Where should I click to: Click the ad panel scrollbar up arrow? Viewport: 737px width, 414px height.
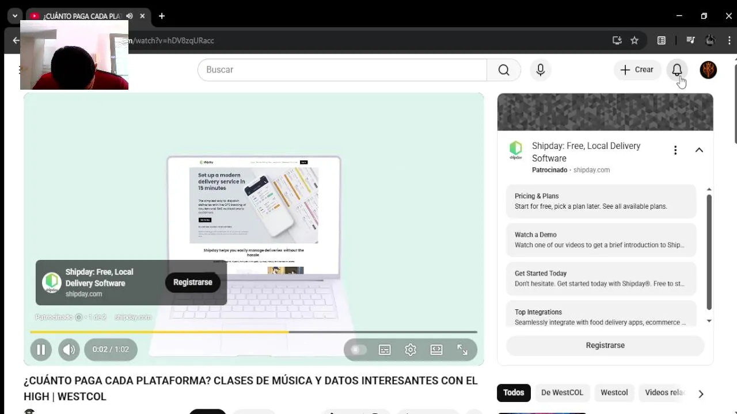point(709,189)
